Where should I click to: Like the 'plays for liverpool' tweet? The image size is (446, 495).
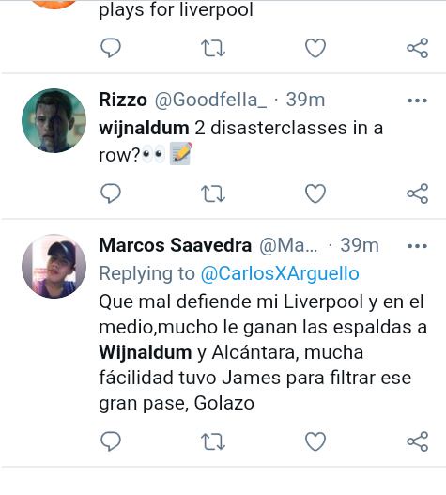(x=315, y=48)
